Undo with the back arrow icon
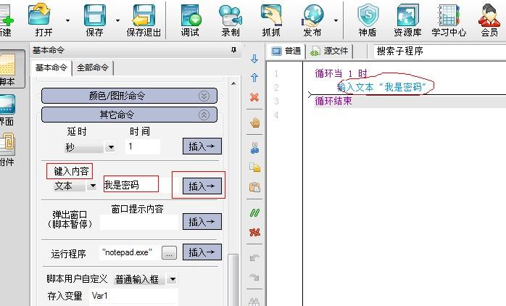506x306 pixels. (x=254, y=257)
